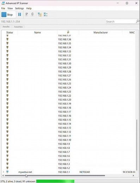Viewport: 140px width, 183px height.
Task: Sort by the IP column header
Action: 68,32
